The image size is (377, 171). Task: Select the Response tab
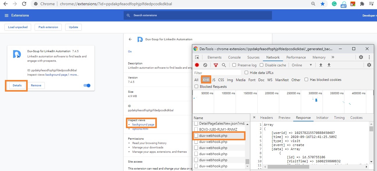coord(303,118)
